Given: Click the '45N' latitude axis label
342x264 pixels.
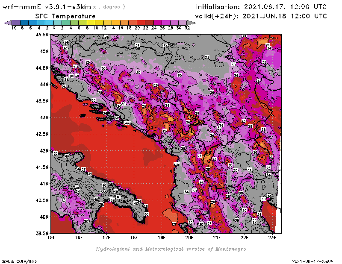Looking at the screenshot, I should [44, 51].
